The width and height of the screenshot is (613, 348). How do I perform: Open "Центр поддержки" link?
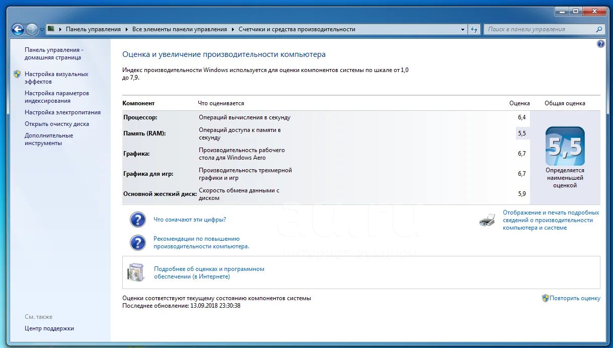pyautogui.click(x=49, y=328)
